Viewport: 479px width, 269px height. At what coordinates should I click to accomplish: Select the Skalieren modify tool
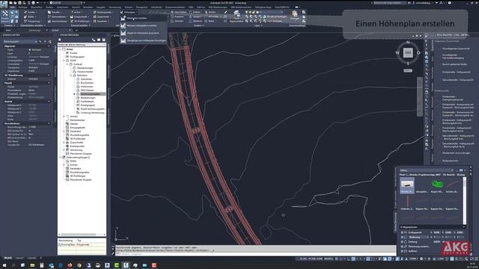pyautogui.click(x=196, y=21)
